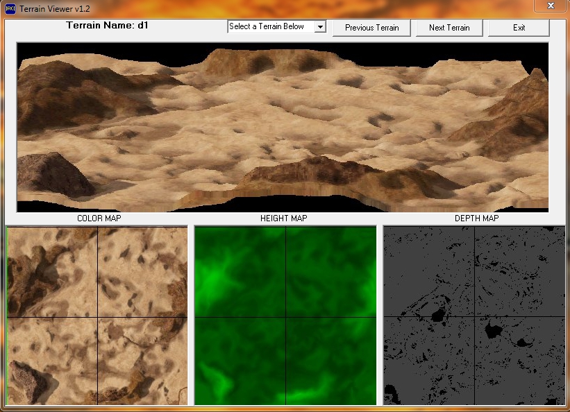Click the 'Select a Terrain Below' combo text
This screenshot has width=570, height=412.
(x=267, y=26)
